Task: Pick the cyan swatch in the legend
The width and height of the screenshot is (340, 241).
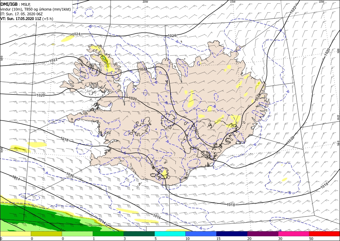Action: click(170, 234)
